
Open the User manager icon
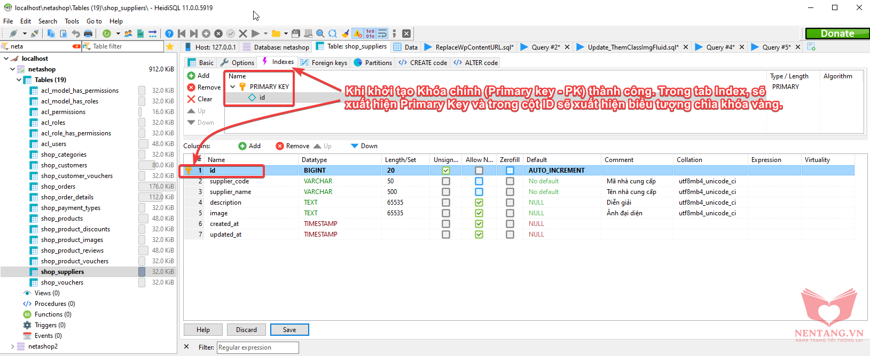point(128,34)
